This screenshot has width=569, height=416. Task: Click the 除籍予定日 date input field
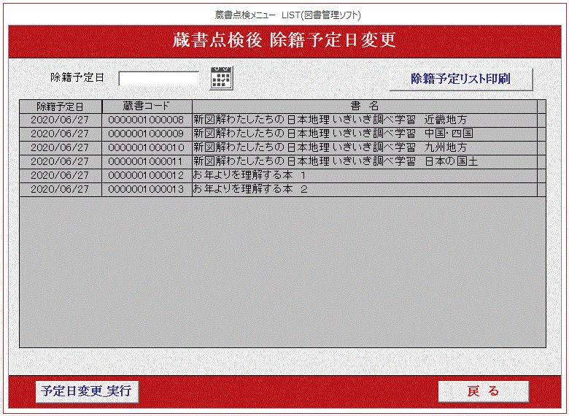point(158,78)
